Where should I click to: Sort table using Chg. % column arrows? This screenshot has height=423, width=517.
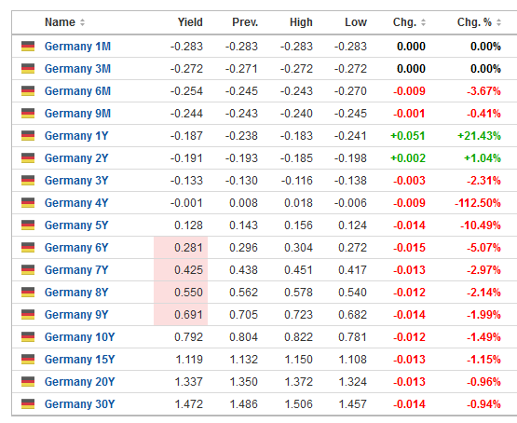499,22
